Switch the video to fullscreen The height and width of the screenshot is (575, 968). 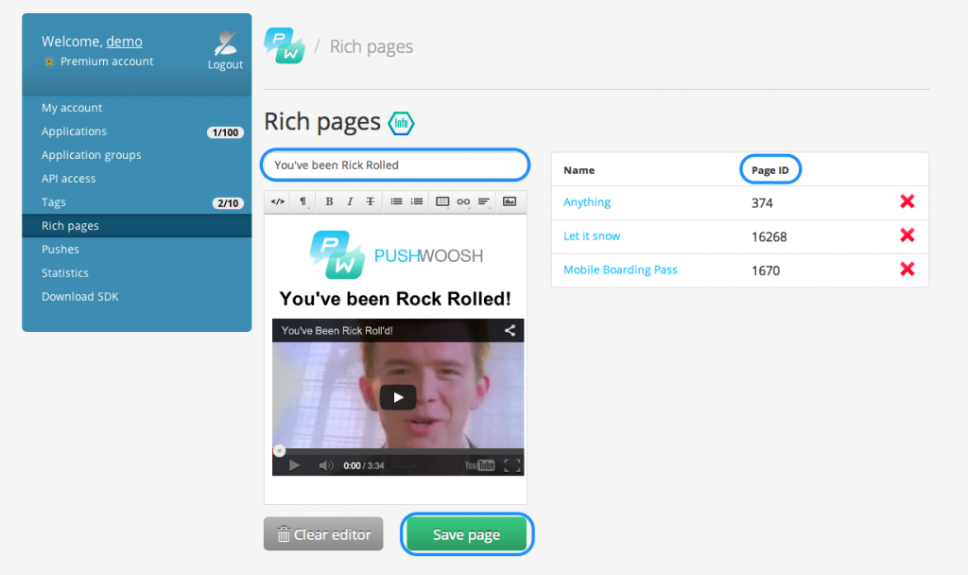(512, 465)
